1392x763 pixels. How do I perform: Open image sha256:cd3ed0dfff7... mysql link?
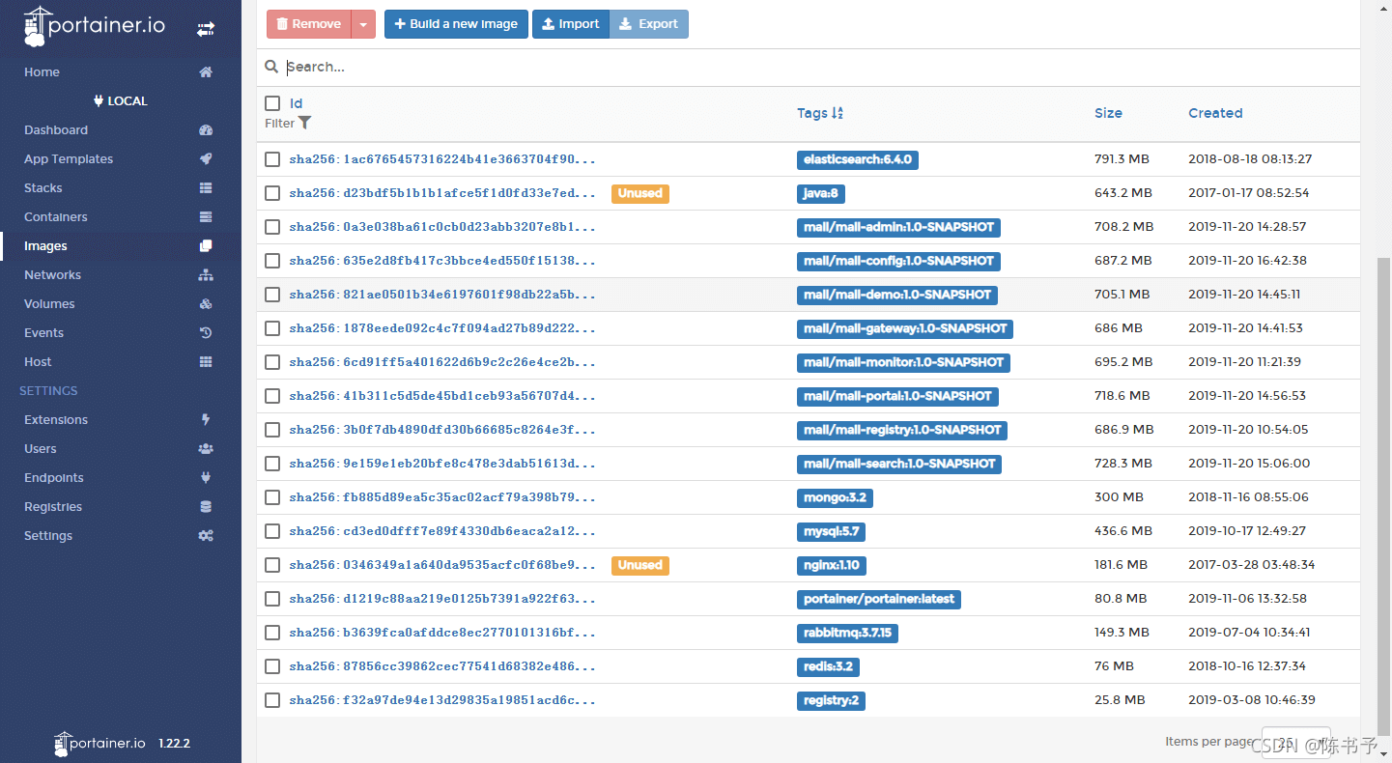tap(442, 531)
